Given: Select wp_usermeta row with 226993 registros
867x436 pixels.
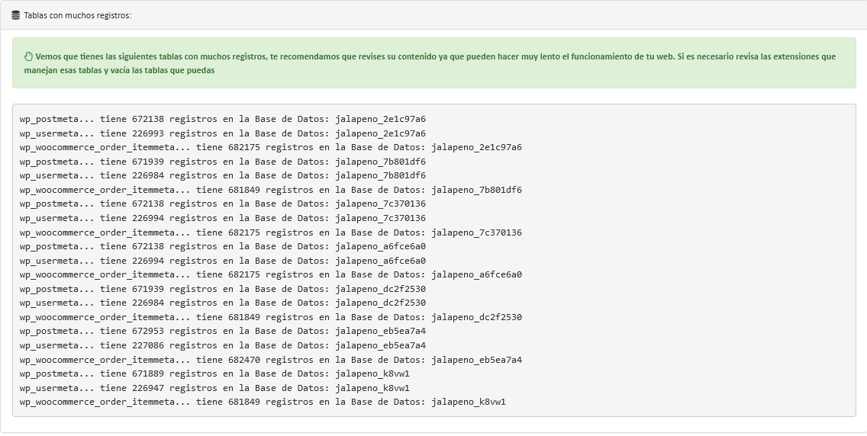Looking at the screenshot, I should [223, 133].
